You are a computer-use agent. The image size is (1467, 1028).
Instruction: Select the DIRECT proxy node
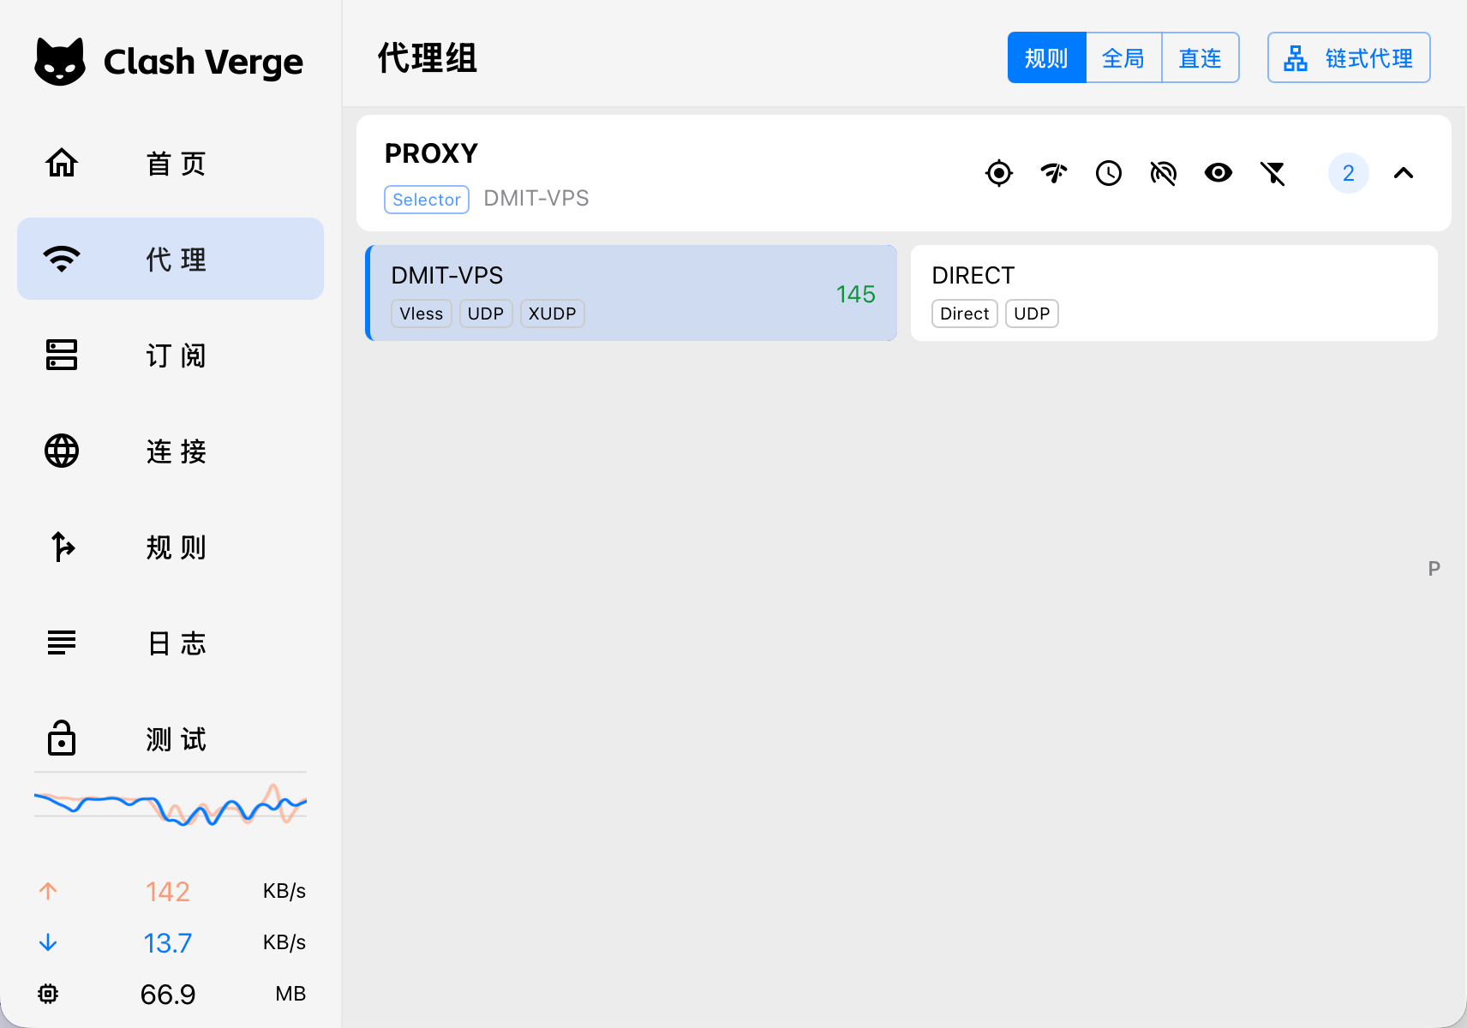1174,293
